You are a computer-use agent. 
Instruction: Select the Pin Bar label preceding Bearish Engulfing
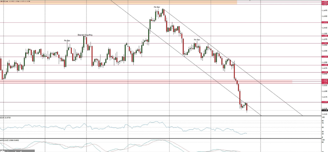[67, 41]
